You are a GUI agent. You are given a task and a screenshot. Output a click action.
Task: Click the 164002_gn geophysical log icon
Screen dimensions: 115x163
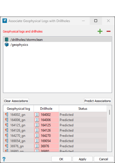[x=7, y=115]
